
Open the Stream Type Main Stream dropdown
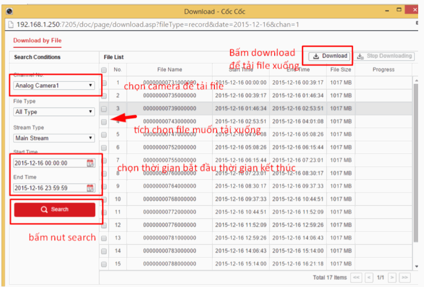(x=54, y=138)
